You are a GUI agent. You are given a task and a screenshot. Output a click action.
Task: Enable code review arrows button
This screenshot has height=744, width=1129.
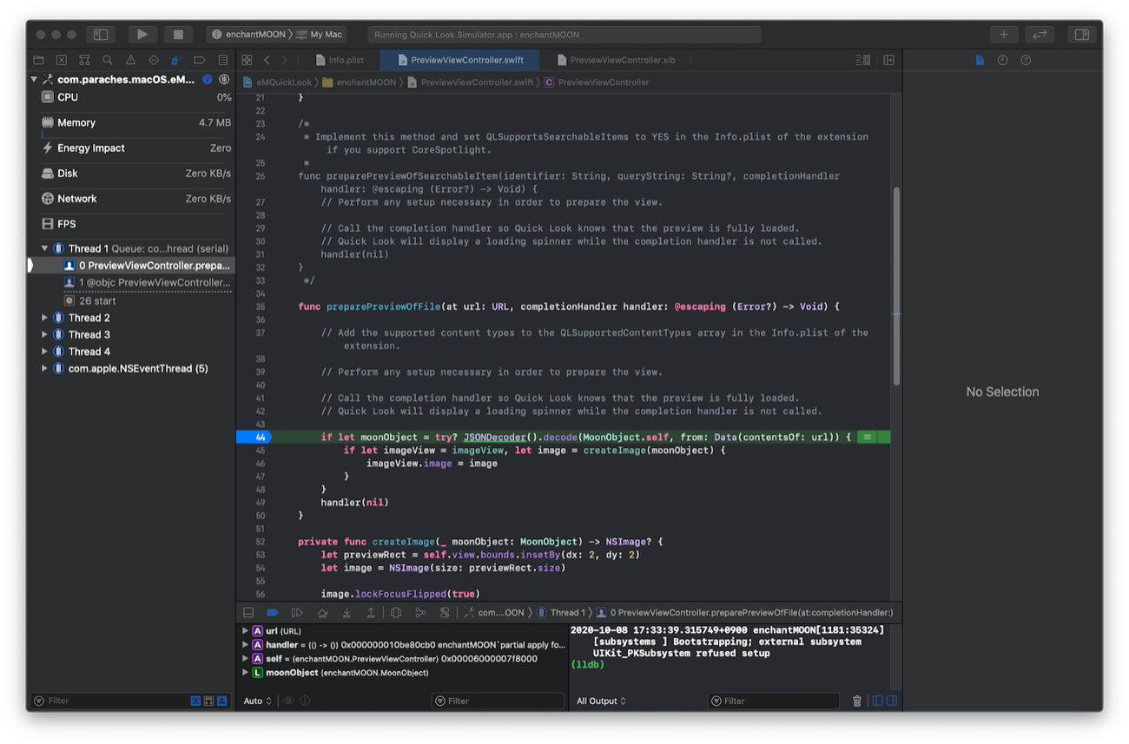click(x=1040, y=35)
